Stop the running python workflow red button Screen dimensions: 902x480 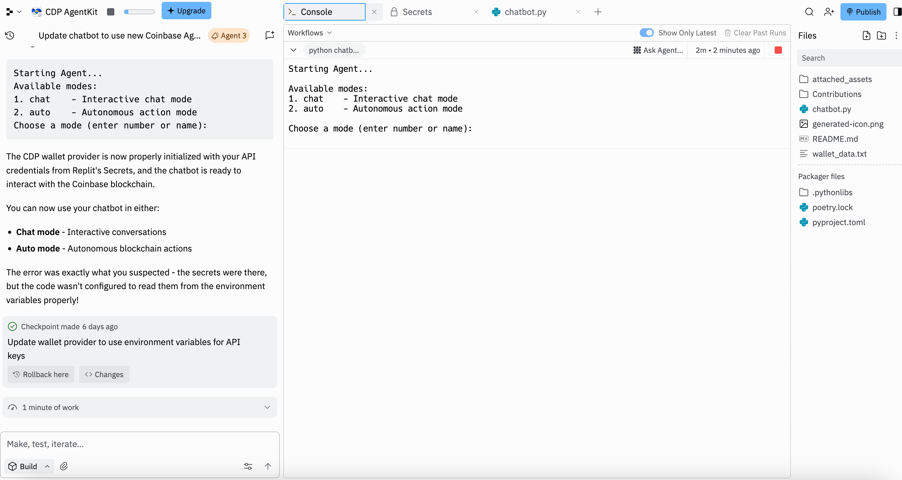(778, 50)
